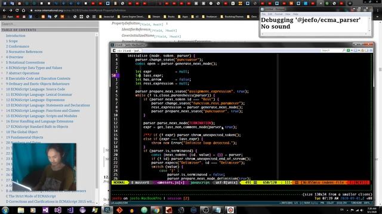Viewport: 382px width, 214px height.
Task: Open OBS Studio from the taskbar
Action: click(x=205, y=210)
